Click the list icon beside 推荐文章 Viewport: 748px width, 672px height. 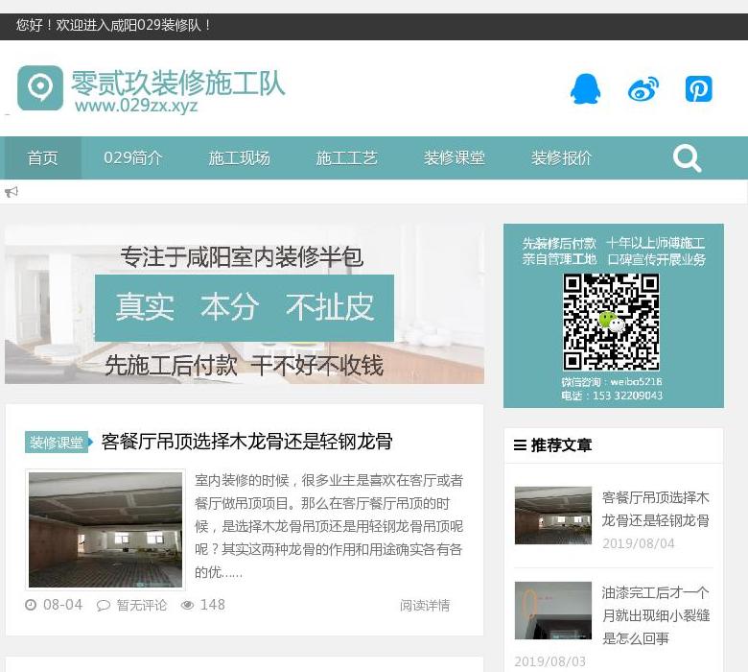pos(520,445)
